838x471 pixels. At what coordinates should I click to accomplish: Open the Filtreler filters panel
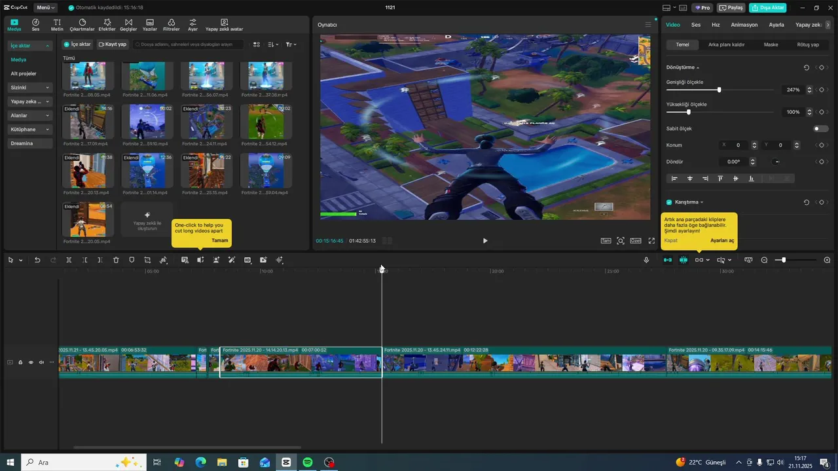click(172, 25)
